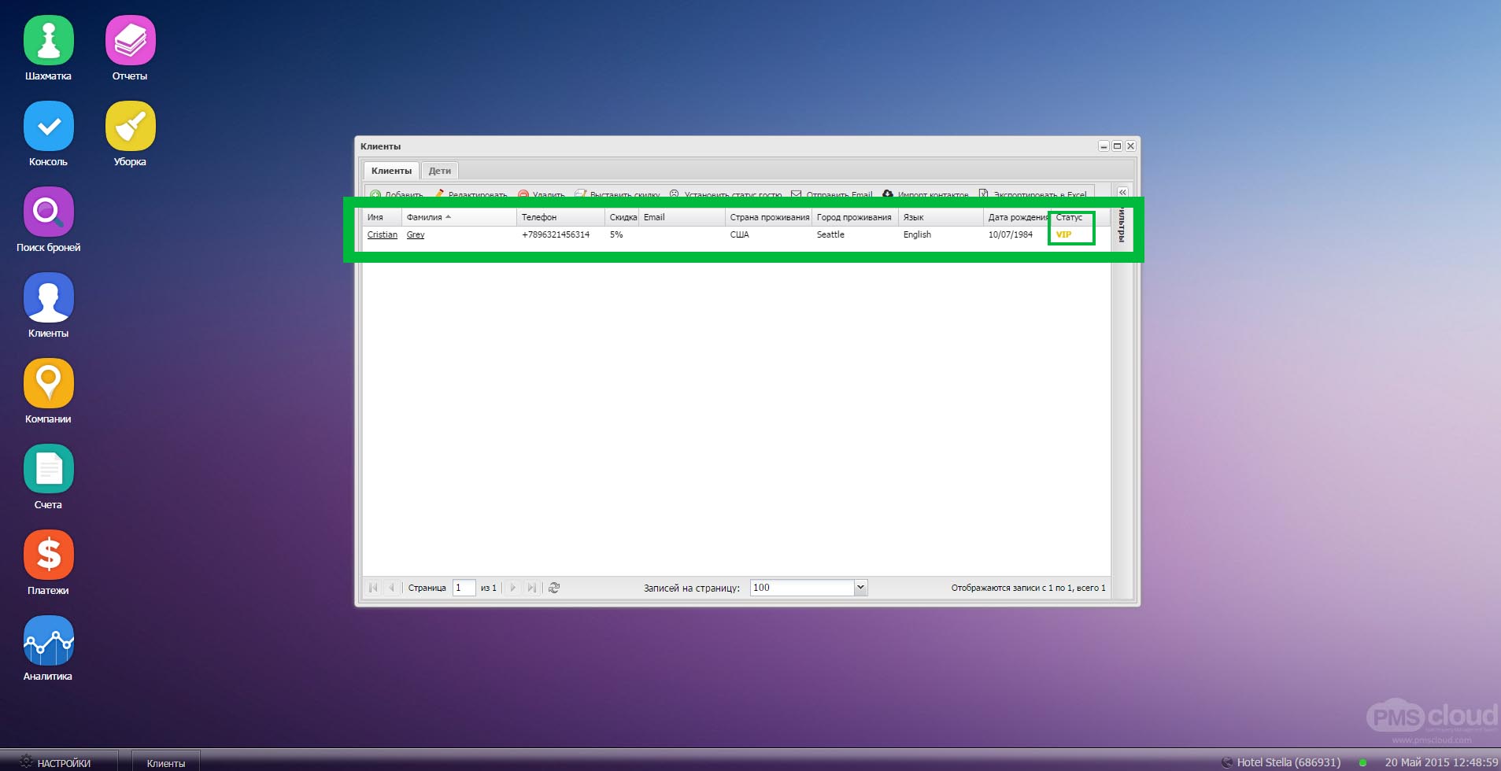The image size is (1501, 771).
Task: Sort by the Дата рождения column header
Action: pos(1017,217)
